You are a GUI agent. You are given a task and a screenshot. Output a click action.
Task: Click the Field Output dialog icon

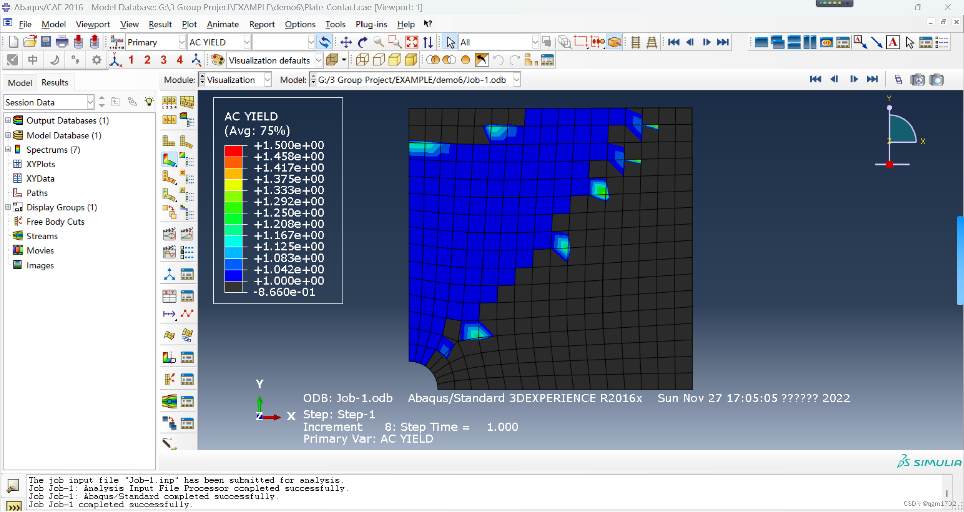pos(117,42)
